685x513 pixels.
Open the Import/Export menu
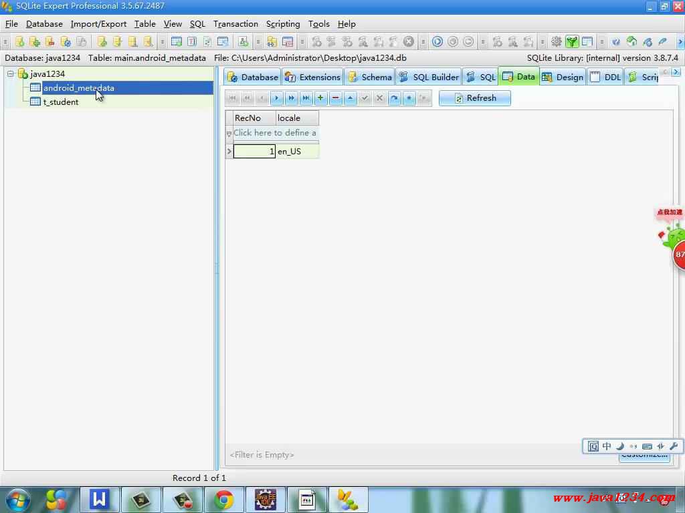(x=98, y=24)
